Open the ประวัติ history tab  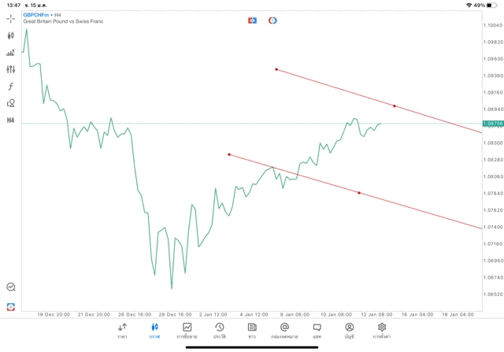click(219, 330)
